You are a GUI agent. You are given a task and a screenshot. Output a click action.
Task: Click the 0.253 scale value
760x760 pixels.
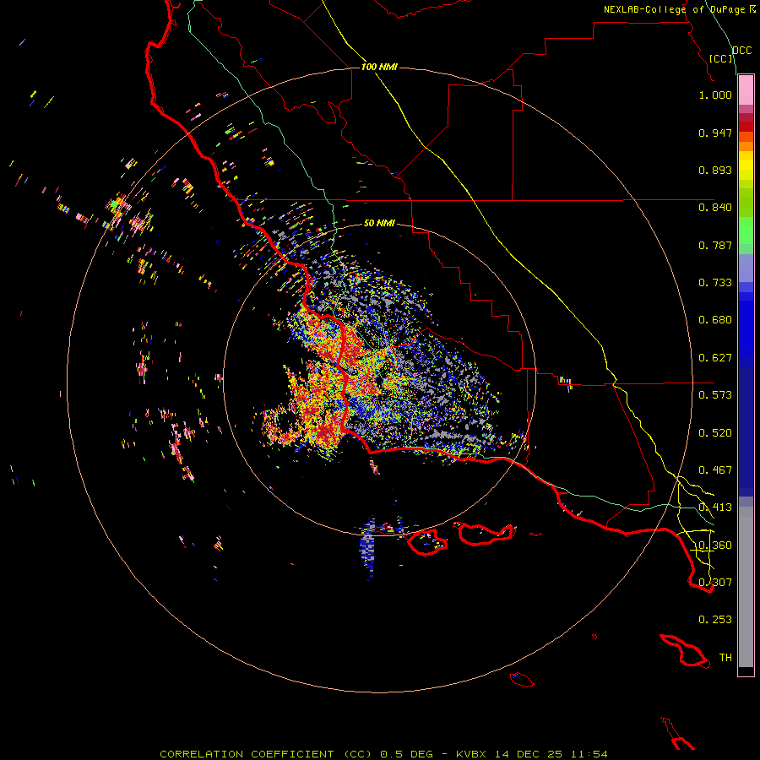(x=715, y=620)
